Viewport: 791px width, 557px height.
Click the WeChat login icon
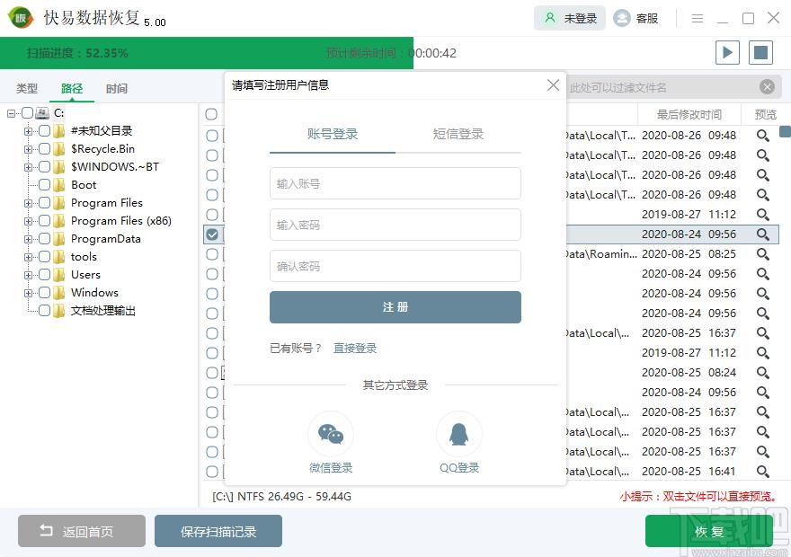coord(331,434)
